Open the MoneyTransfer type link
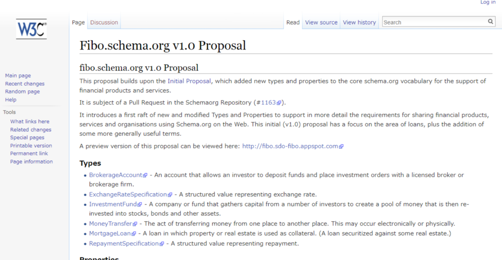Image resolution: width=502 pixels, height=260 pixels. click(113, 224)
